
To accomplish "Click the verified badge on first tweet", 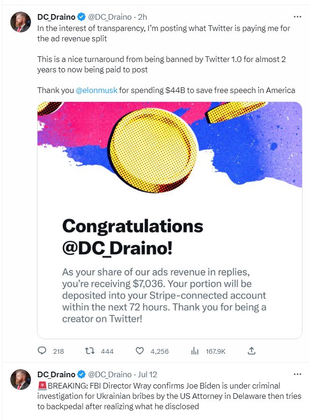I will point(81,17).
